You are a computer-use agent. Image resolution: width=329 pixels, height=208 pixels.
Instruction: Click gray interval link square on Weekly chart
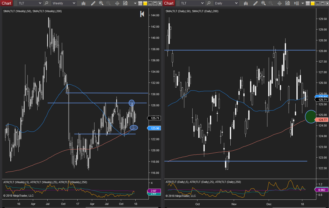(x=140, y=3)
